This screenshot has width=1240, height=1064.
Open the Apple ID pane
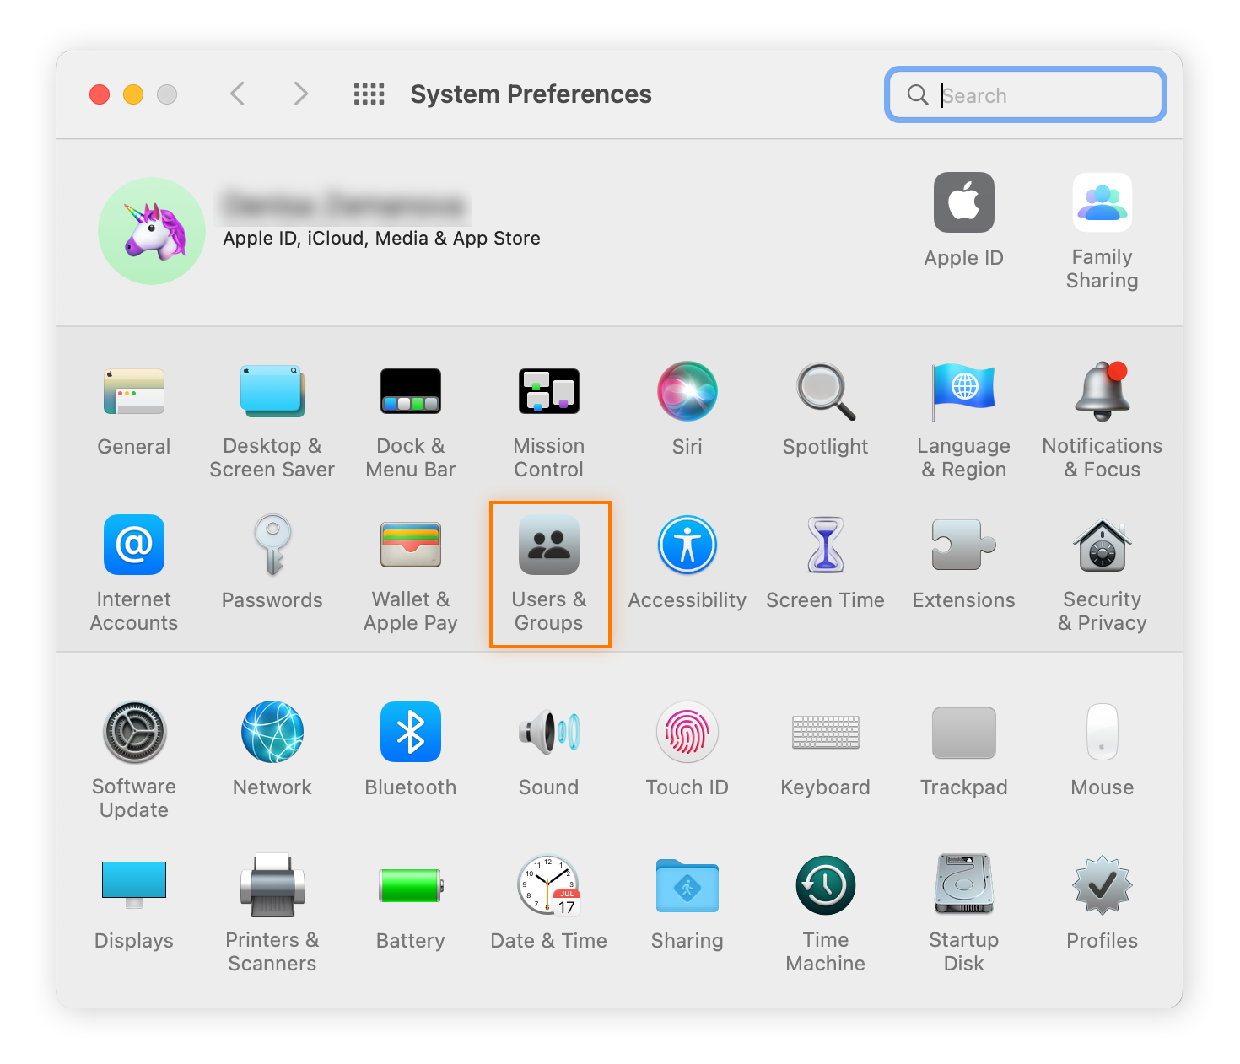click(963, 215)
